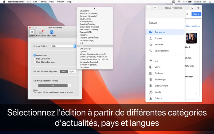Click the anchor pin icon in popover
Screen dimensions: 214x134
(x=149, y=8)
